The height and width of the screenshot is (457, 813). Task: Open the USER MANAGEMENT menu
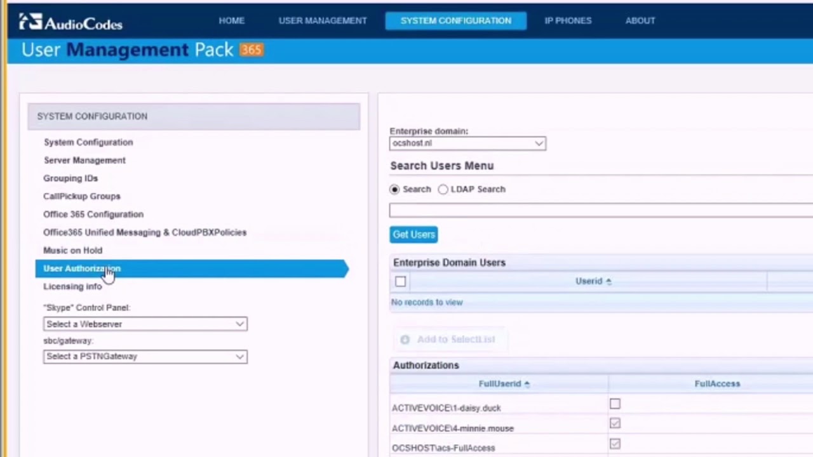pos(323,20)
